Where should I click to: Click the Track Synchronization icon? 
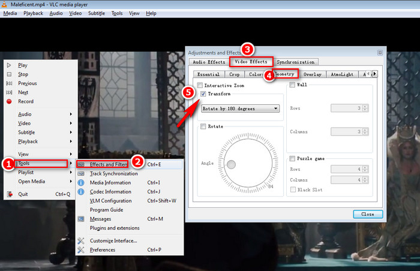[81, 173]
